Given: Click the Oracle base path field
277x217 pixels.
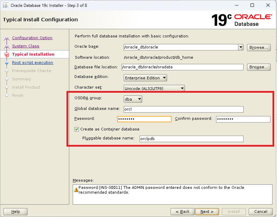Looking at the screenshot, I should pos(181,47).
